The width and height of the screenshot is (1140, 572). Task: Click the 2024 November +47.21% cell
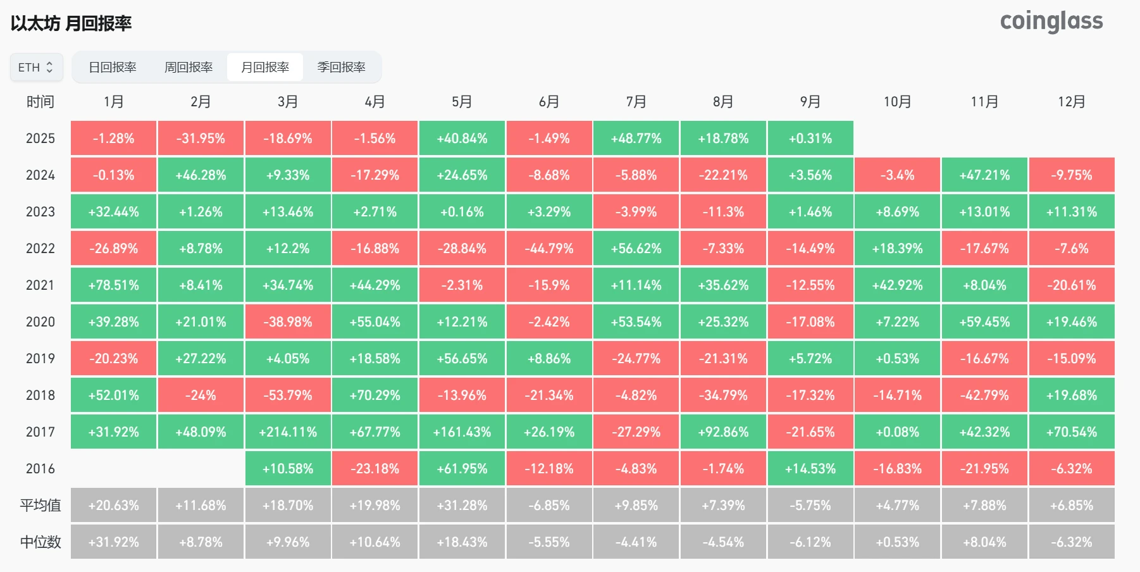[984, 175]
